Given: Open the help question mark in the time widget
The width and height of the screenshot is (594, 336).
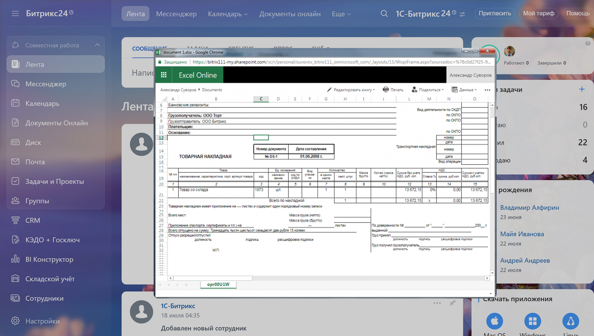Looking at the screenshot, I should click(588, 44).
